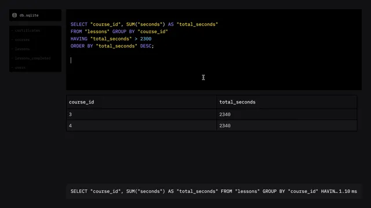This screenshot has width=371, height=208.
Task: Select the cell with course_id 4
Action: (x=141, y=126)
